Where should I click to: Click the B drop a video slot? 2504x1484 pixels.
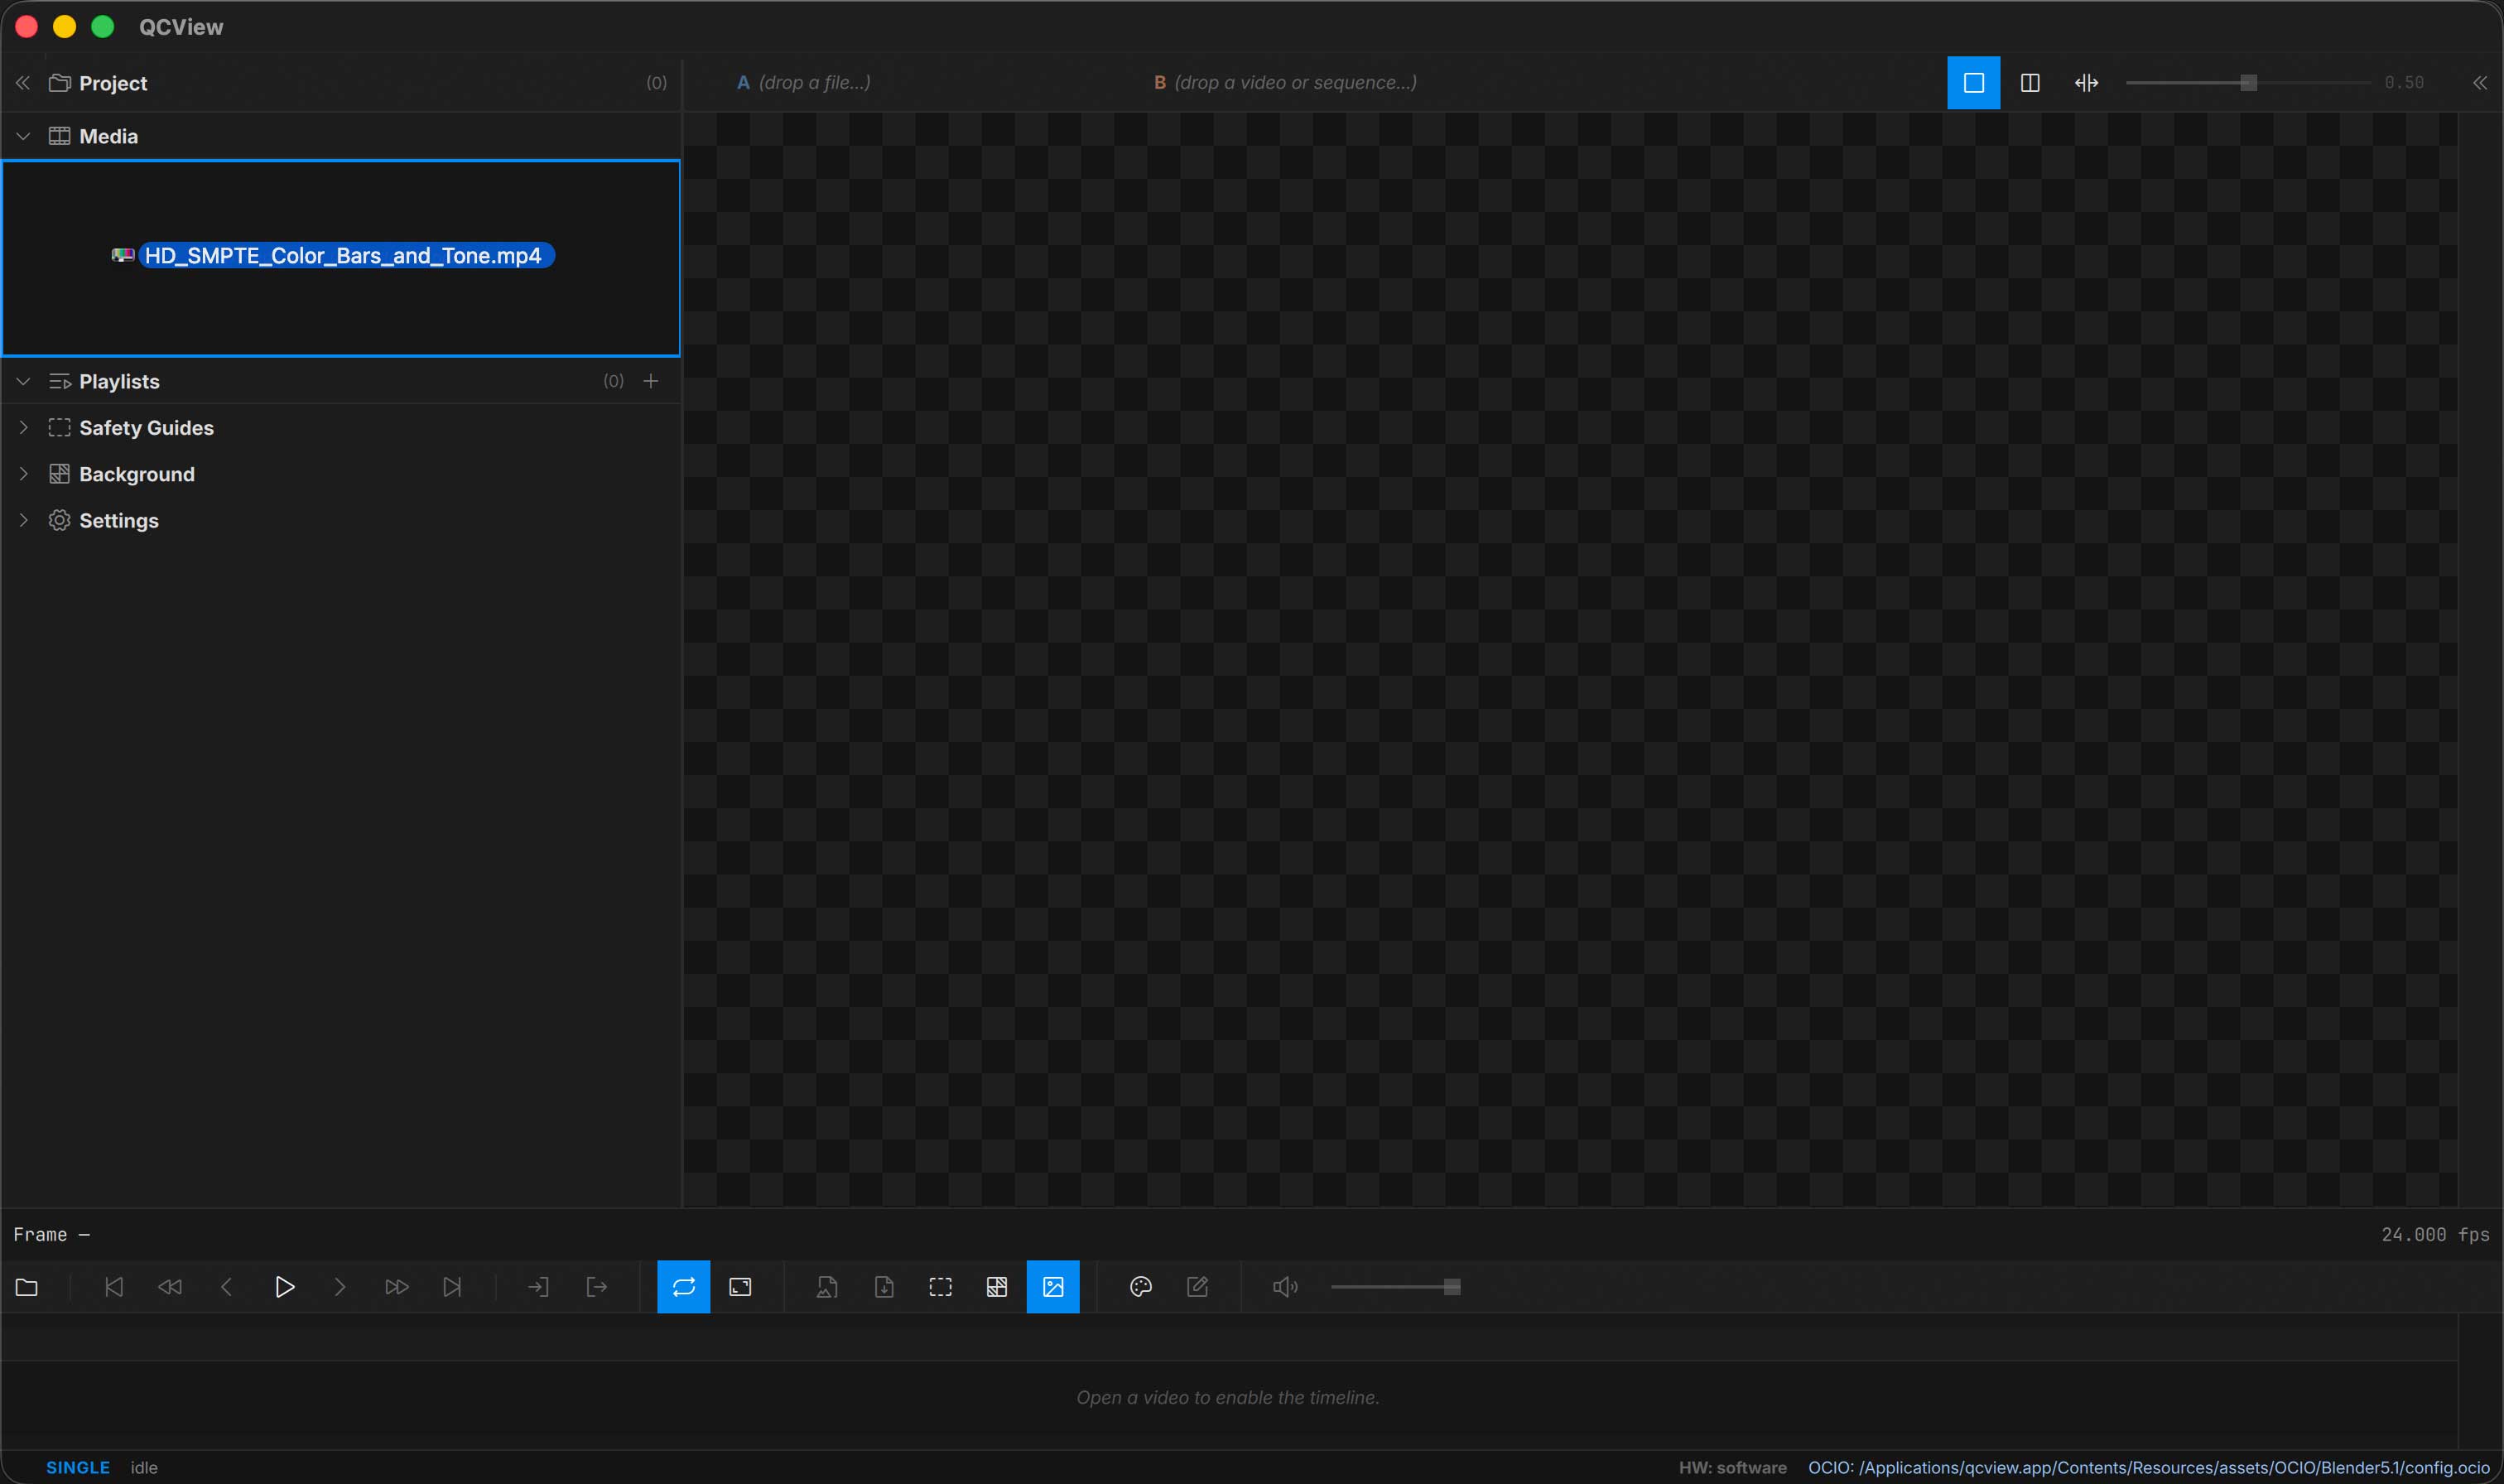[1285, 83]
